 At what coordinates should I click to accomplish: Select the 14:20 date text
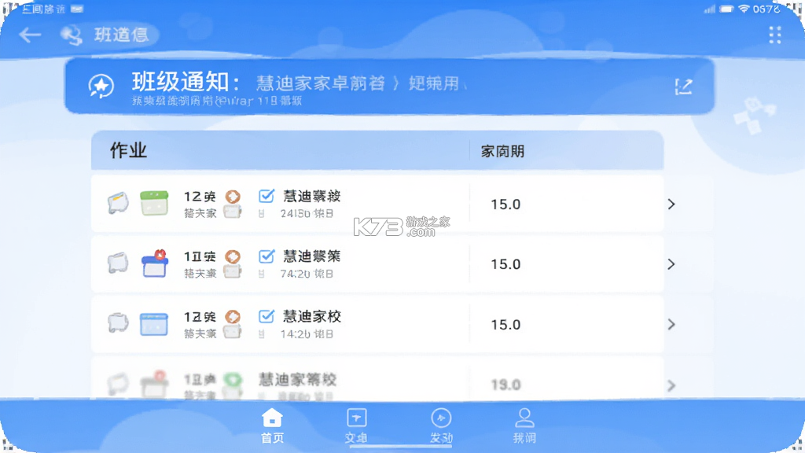307,333
